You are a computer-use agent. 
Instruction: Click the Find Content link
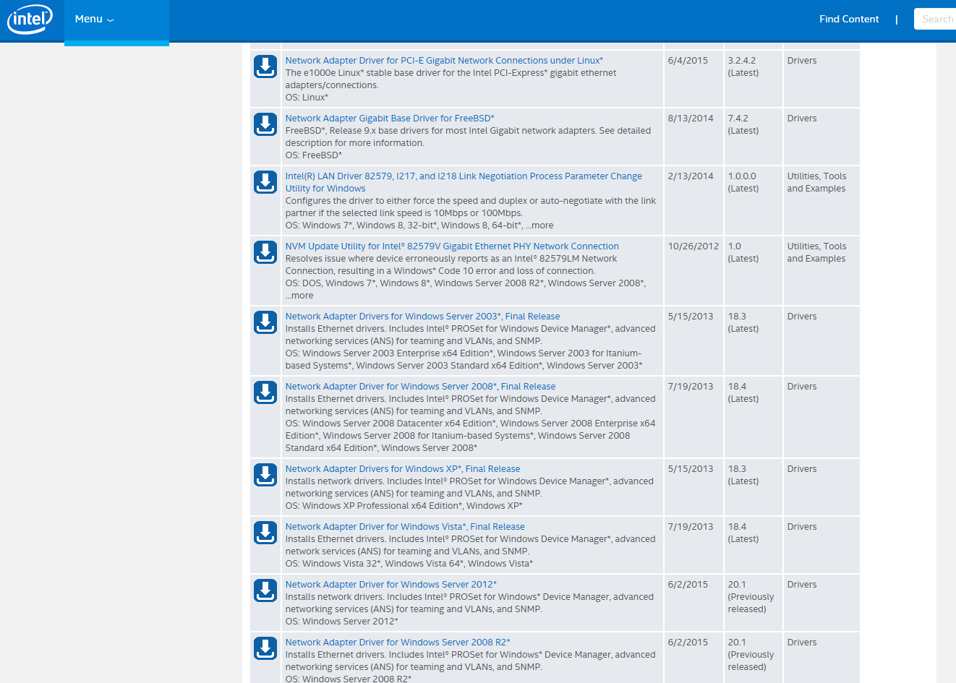click(x=849, y=20)
